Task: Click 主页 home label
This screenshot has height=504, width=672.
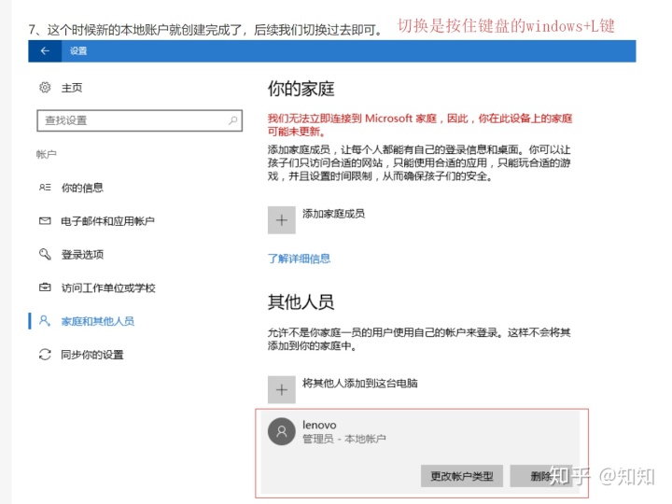Action: (x=72, y=88)
